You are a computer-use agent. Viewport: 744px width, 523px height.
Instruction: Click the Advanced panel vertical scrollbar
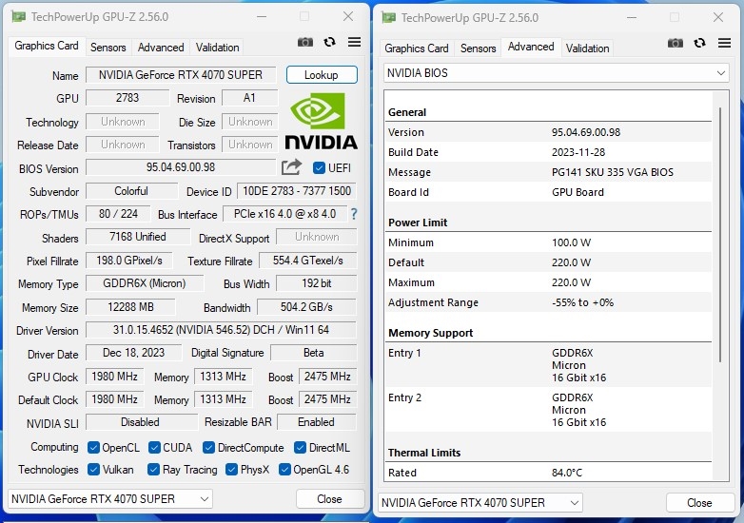point(720,235)
